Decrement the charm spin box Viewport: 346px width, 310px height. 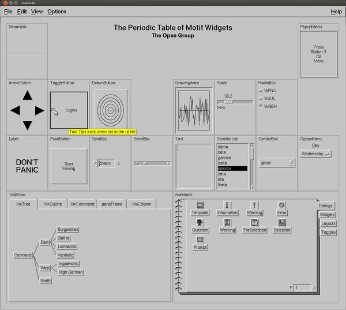coord(95,163)
